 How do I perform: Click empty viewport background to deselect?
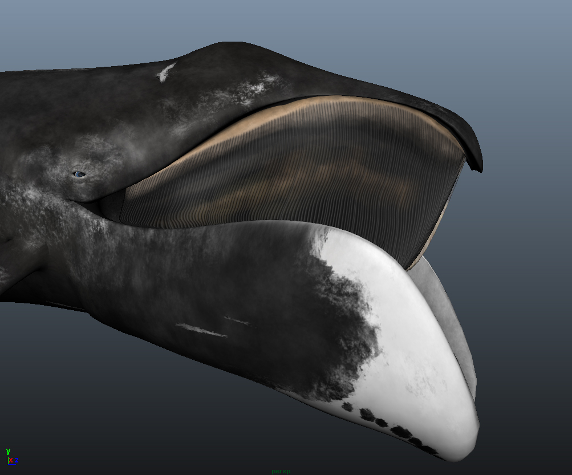click(x=530, y=46)
